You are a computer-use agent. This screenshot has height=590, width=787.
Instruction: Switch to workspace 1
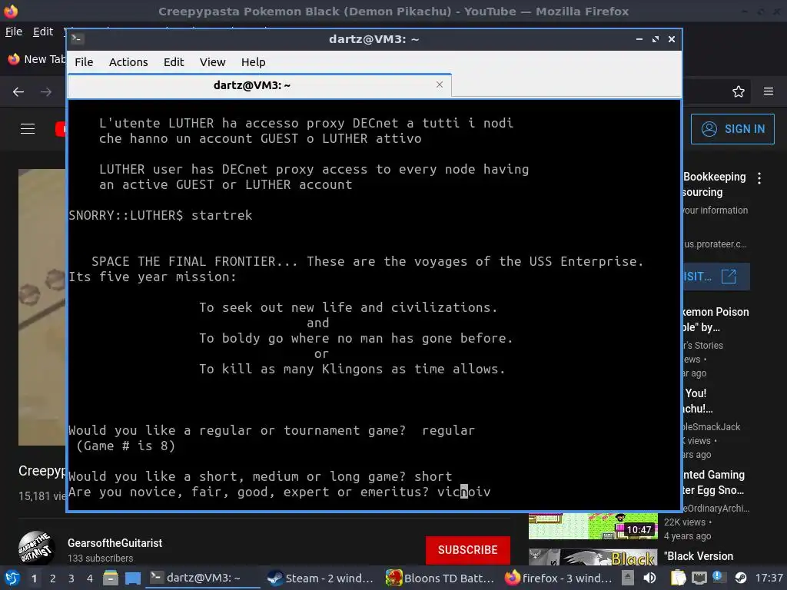34,578
